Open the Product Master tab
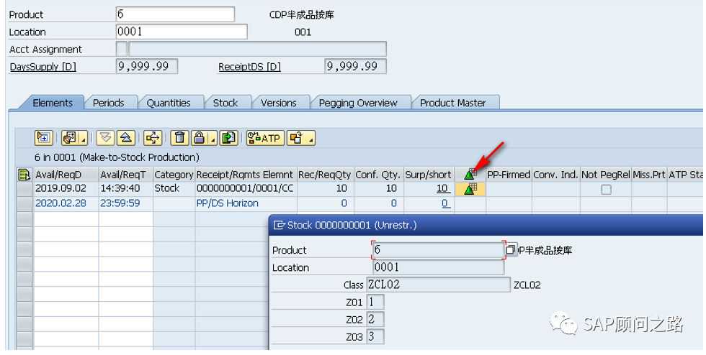This screenshot has height=355, width=706. (452, 103)
